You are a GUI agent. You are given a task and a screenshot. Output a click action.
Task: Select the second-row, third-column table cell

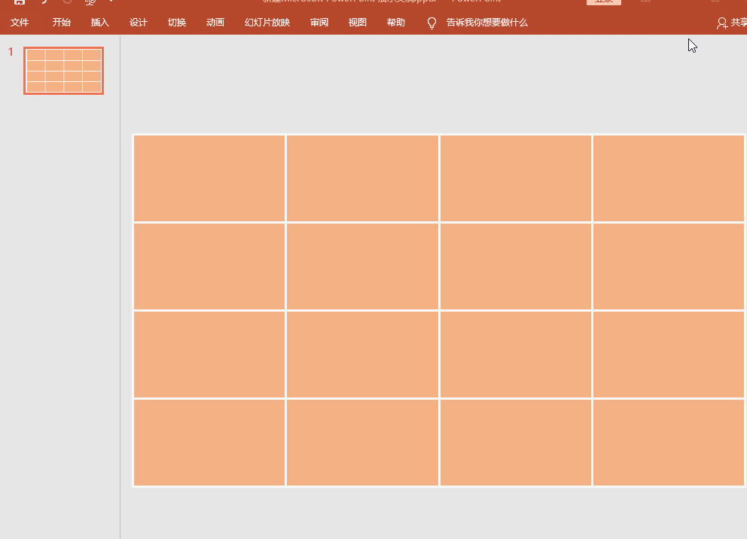pos(515,266)
